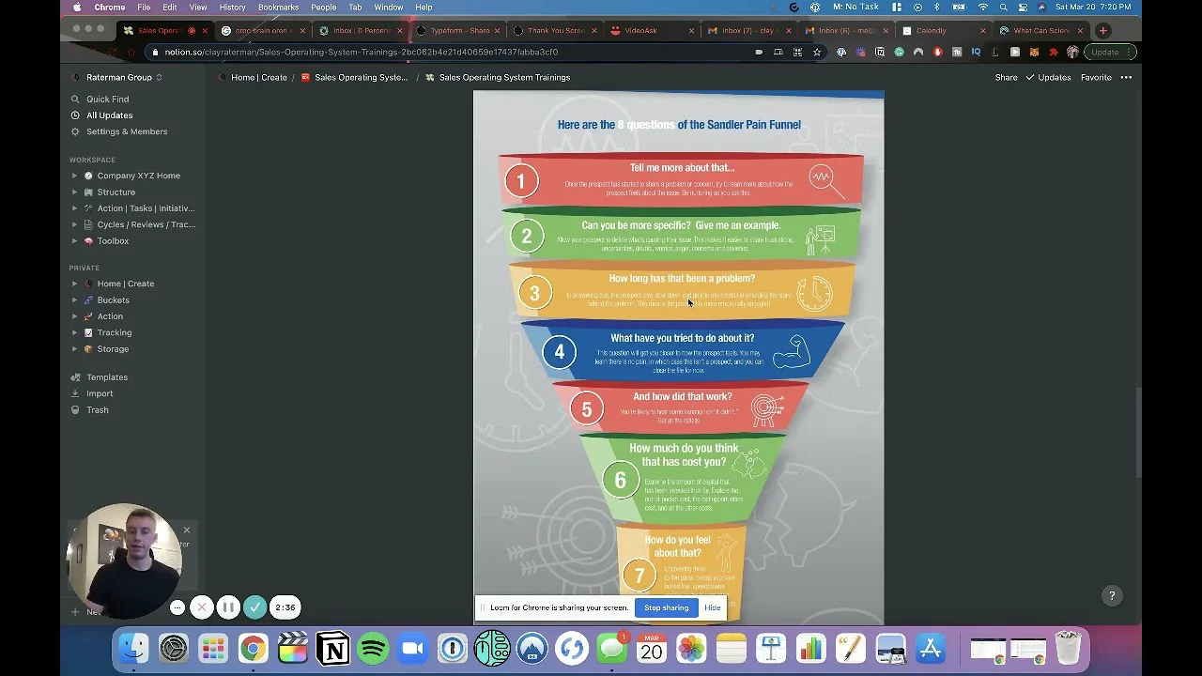The height and width of the screenshot is (676, 1202).
Task: Open the three-dots page menu at top right
Action: coord(1126,77)
